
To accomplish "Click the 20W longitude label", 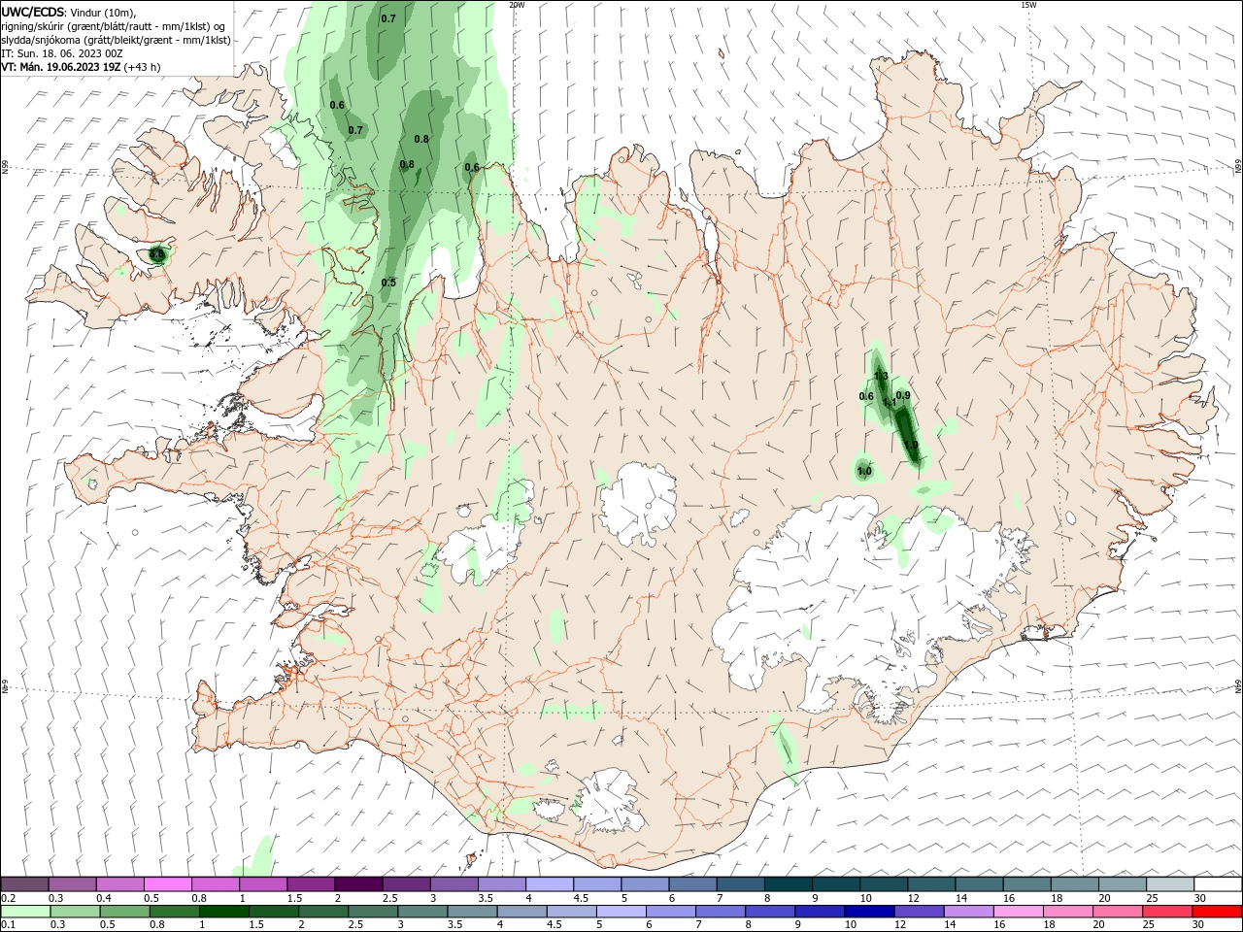I will (517, 5).
